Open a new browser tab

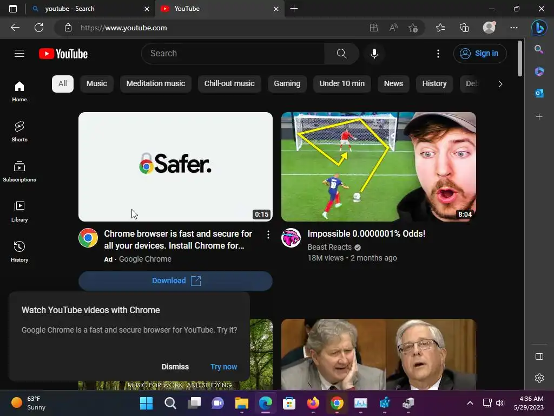tap(294, 9)
